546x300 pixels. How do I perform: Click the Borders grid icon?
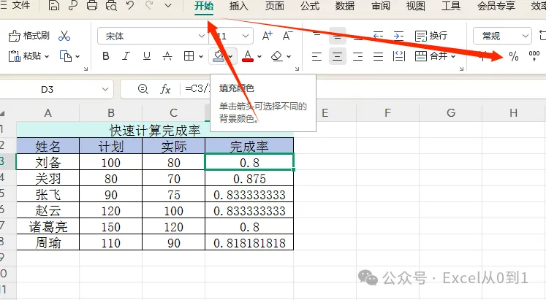tap(189, 56)
